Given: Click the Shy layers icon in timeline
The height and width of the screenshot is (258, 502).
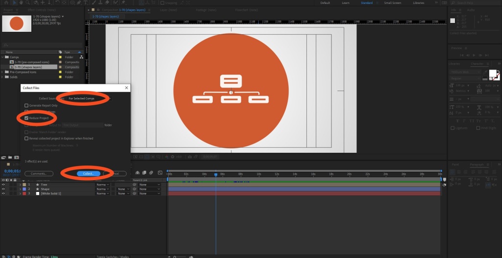Looking at the screenshot, I should [137, 173].
